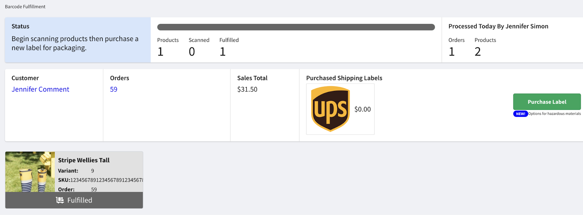
Task: Click the $31.50 Sales Total amount
Action: pyautogui.click(x=247, y=89)
